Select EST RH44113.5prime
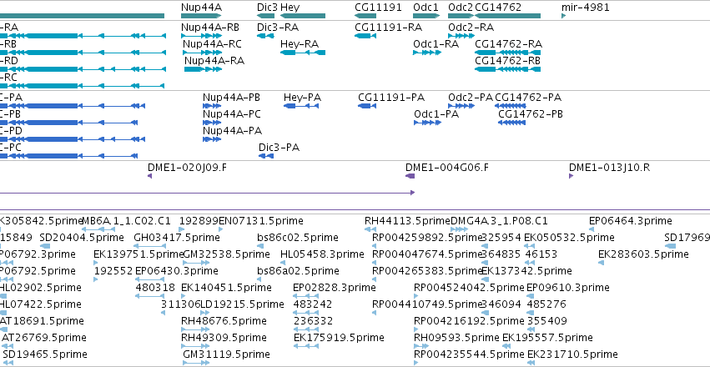Image resolution: width=710 pixels, height=367 pixels. (370, 229)
